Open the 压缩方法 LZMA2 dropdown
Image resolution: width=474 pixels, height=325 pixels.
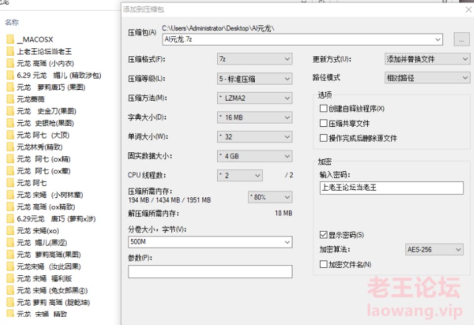[x=255, y=98]
